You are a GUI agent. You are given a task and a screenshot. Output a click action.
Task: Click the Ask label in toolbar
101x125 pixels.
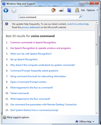click(x=83, y=10)
